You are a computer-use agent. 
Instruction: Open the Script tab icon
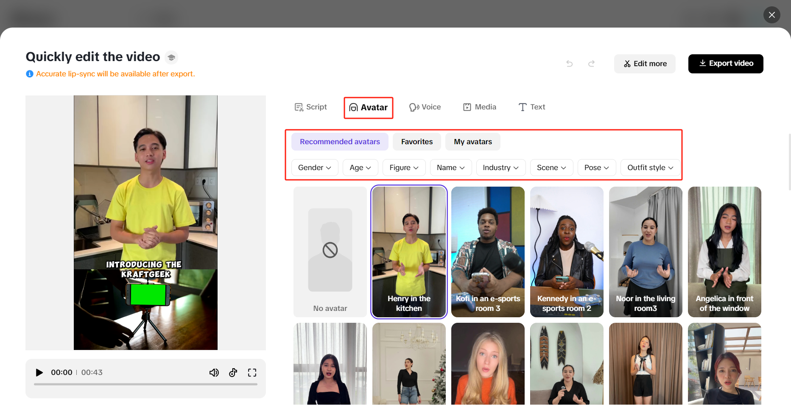[x=299, y=107]
